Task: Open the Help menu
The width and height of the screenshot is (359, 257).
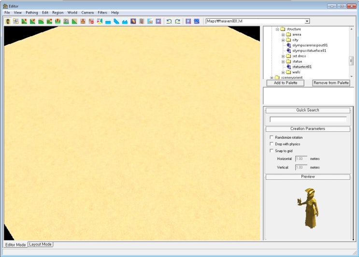Action: (x=115, y=13)
